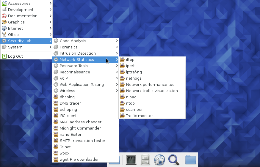Click the echoping launcher icon
This screenshot has height=167, width=260.
pos(56,110)
